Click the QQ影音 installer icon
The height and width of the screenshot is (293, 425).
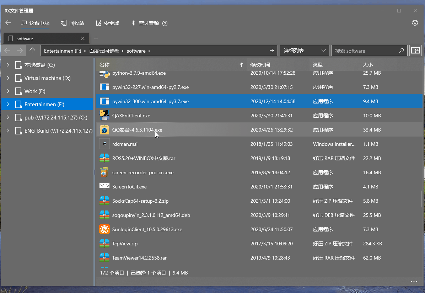click(x=104, y=130)
